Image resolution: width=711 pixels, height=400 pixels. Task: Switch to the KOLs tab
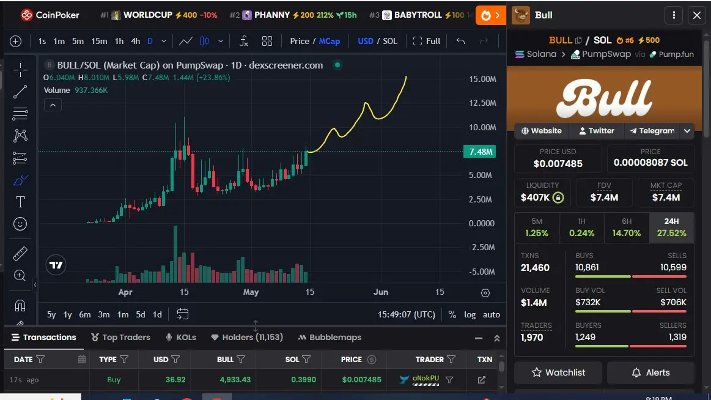tap(180, 338)
